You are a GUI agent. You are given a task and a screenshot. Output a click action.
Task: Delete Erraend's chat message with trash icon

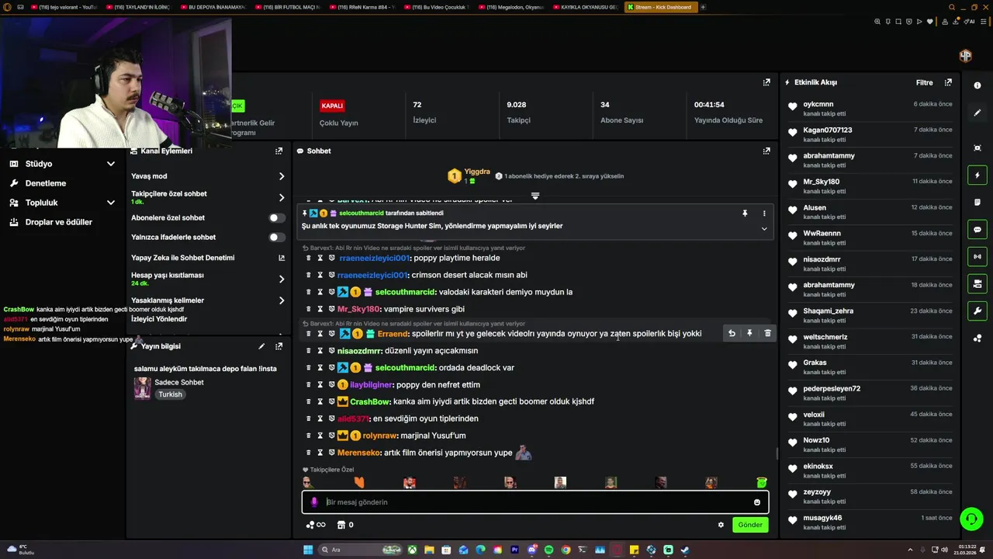[x=767, y=333]
